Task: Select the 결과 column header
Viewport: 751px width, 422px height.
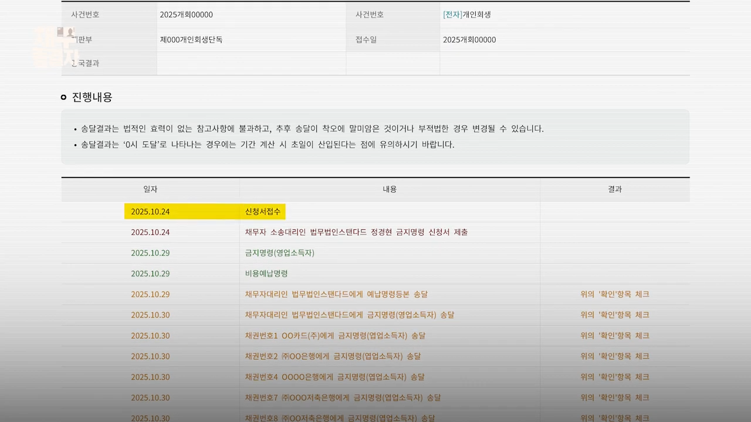Action: coord(615,189)
